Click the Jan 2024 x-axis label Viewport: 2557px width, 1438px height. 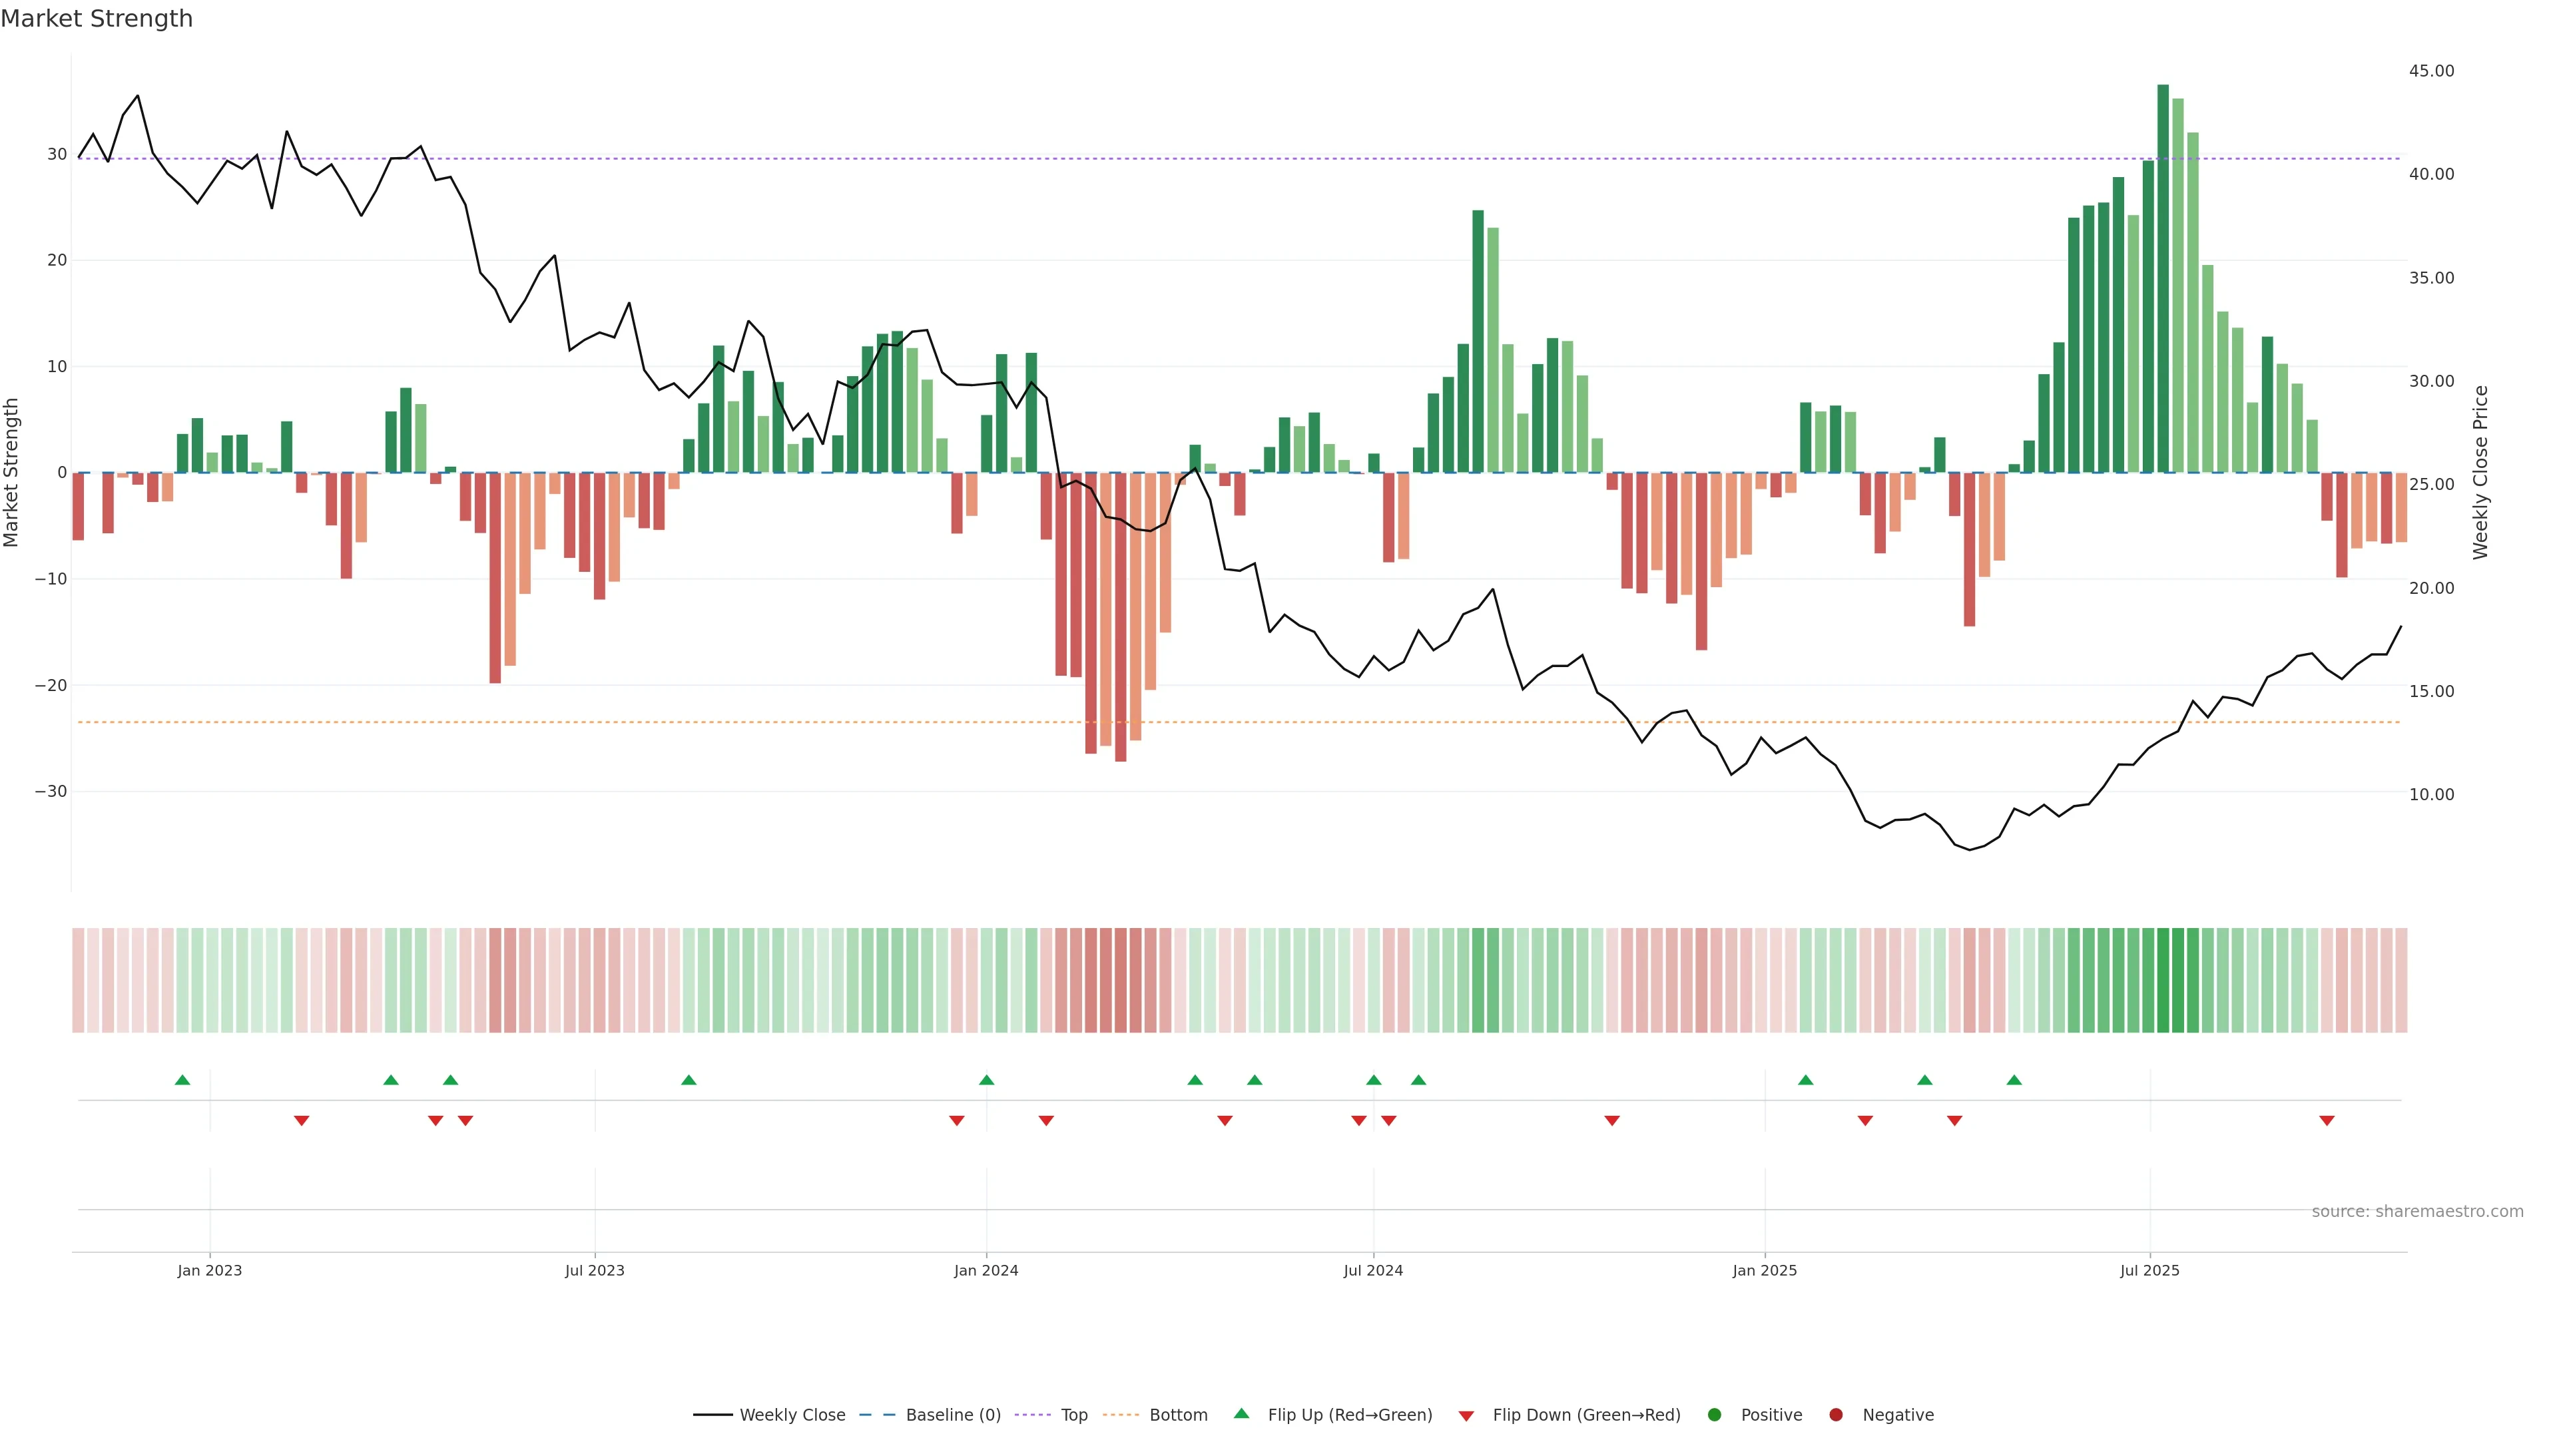[986, 1270]
